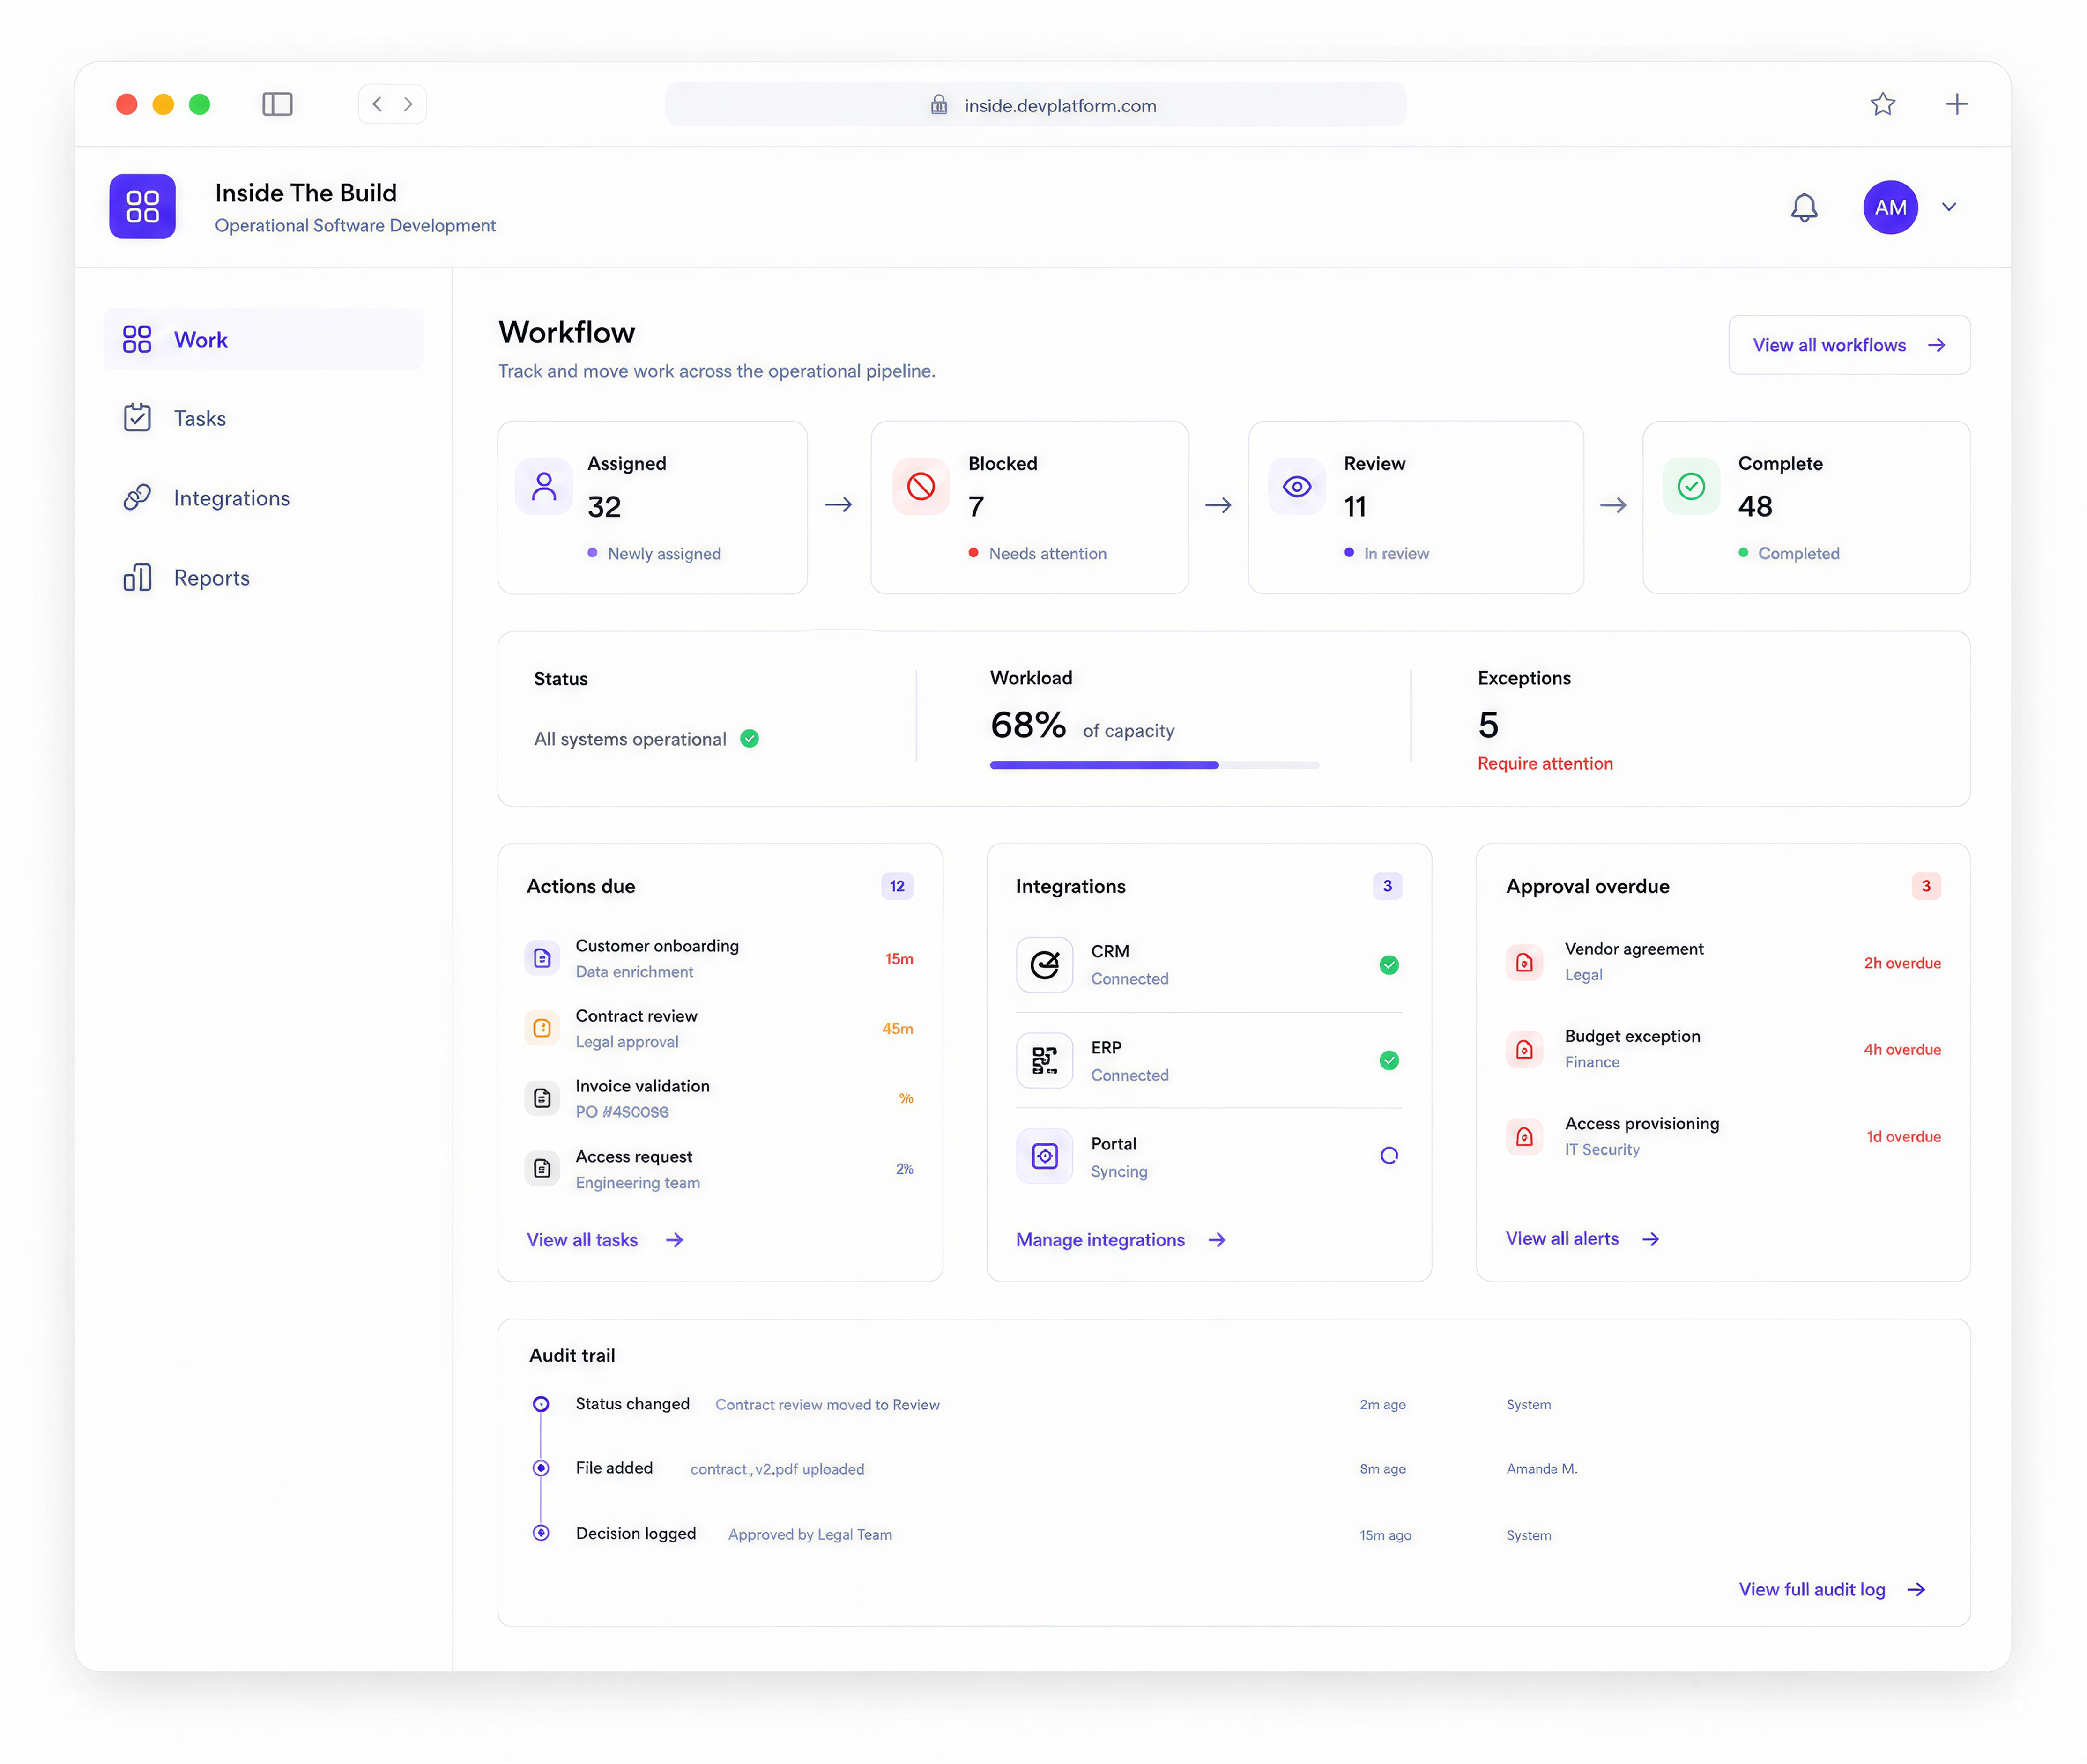Select the CRM integration icon
Image resolution: width=2087 pixels, height=1764 pixels.
[1044, 964]
